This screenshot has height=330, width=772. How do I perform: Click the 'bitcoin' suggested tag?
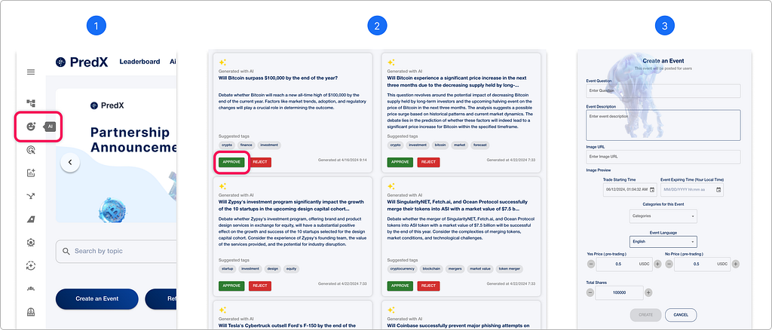[442, 145]
